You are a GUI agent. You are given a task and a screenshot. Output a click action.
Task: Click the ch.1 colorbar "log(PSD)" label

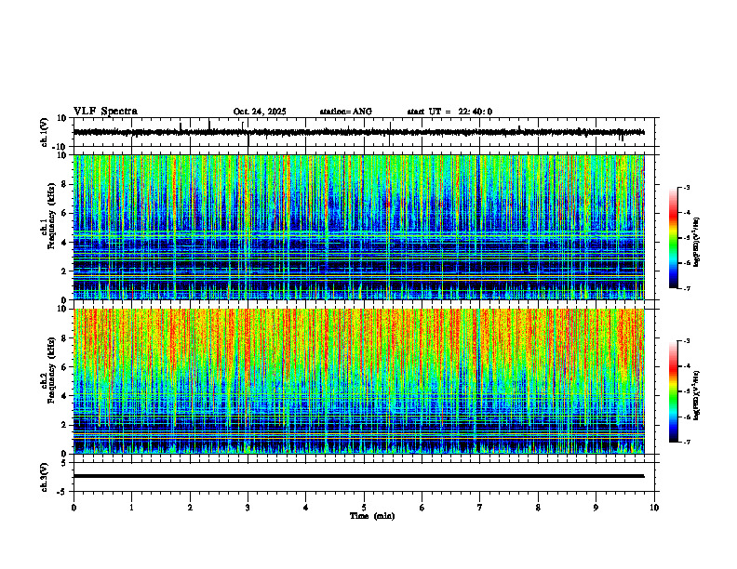tap(697, 243)
